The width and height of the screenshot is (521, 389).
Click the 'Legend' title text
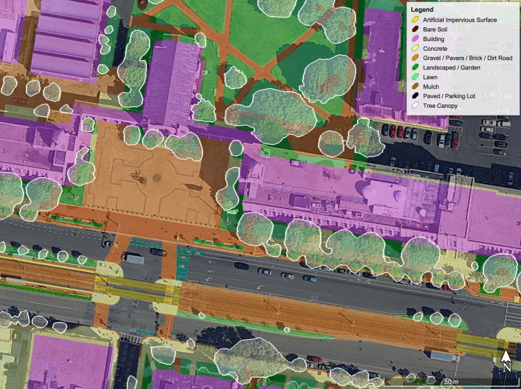(422, 10)
